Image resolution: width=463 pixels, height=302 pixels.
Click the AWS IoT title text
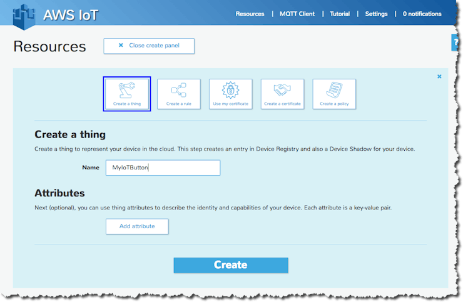tap(71, 15)
